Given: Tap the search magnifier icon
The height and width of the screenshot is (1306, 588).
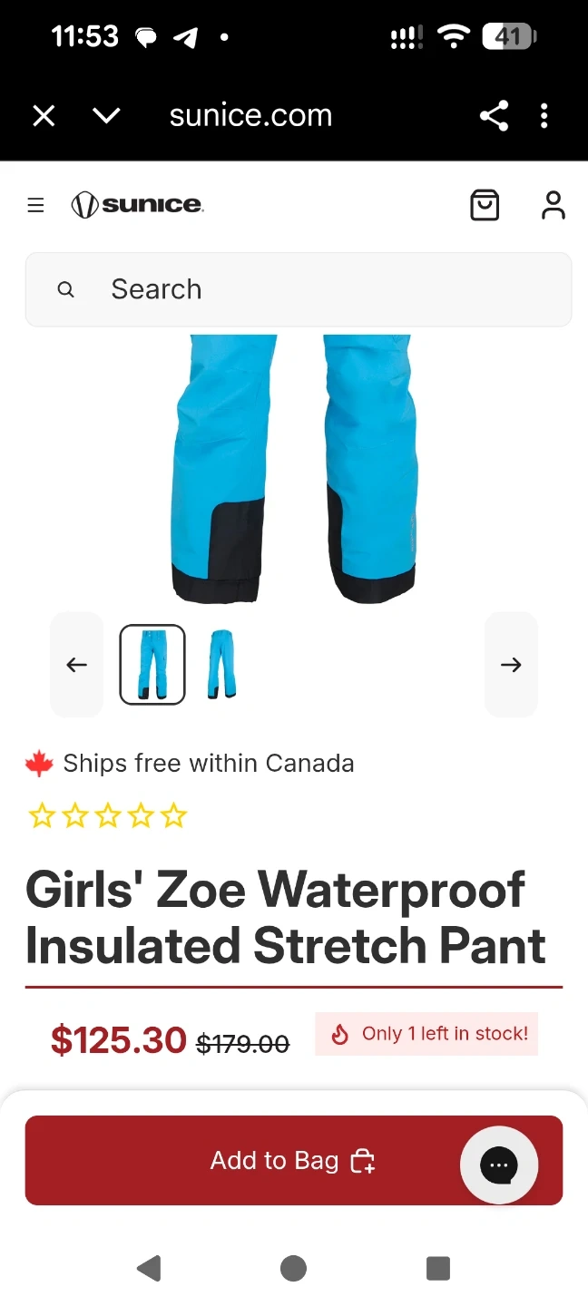Looking at the screenshot, I should [x=65, y=289].
